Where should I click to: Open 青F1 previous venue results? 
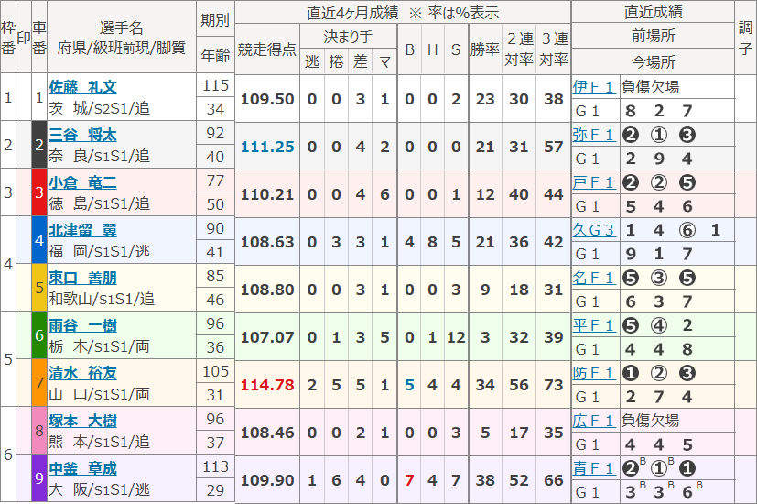coord(593,468)
